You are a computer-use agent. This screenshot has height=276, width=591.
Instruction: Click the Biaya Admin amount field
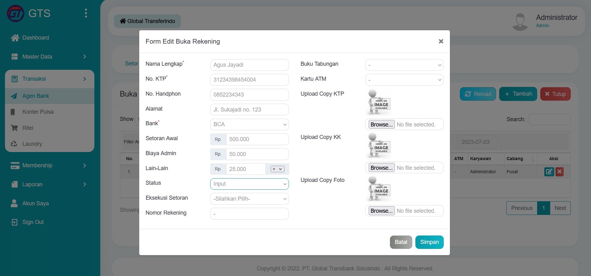pyautogui.click(x=257, y=154)
